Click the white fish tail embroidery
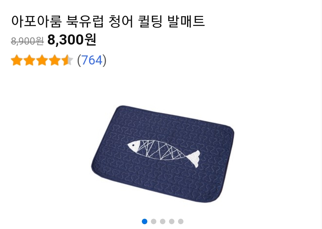 tap(193, 158)
